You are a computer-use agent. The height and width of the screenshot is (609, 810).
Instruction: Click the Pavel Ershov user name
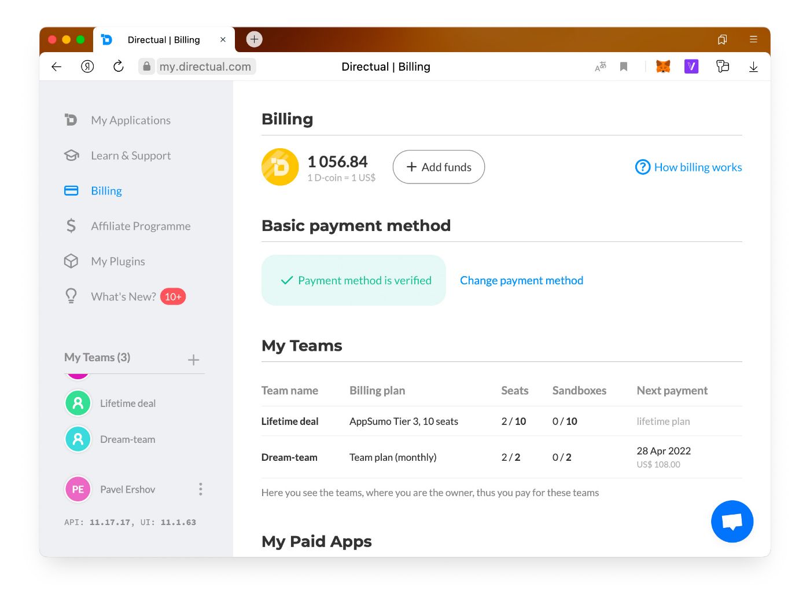click(x=128, y=489)
